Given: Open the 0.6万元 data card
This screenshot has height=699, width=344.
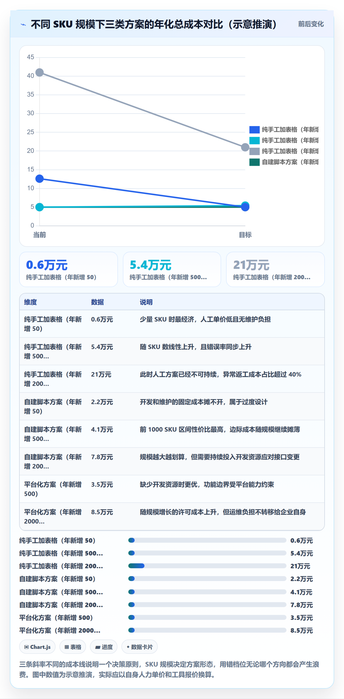Looking at the screenshot, I should [69, 269].
